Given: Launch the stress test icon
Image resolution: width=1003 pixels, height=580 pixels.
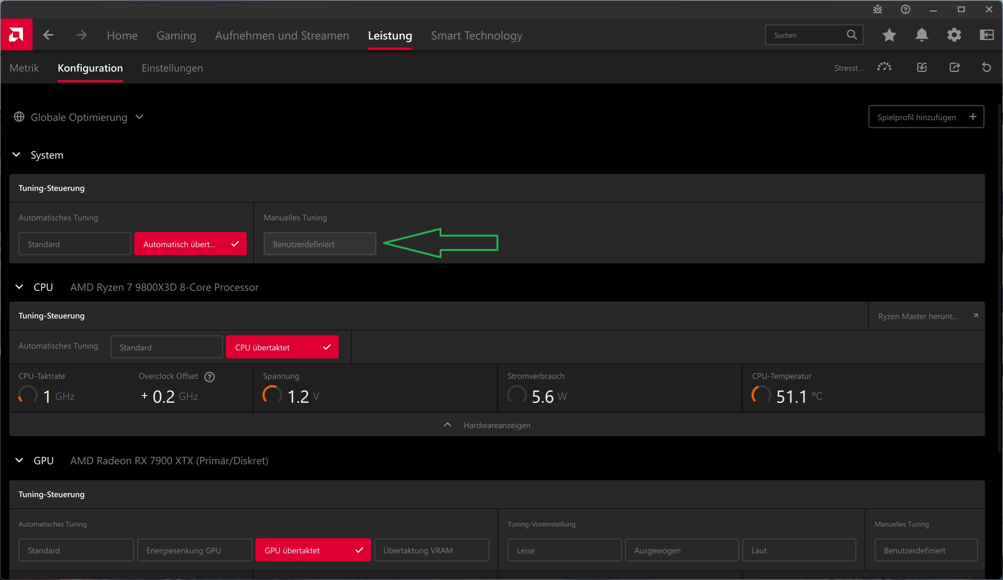Looking at the screenshot, I should (x=884, y=67).
